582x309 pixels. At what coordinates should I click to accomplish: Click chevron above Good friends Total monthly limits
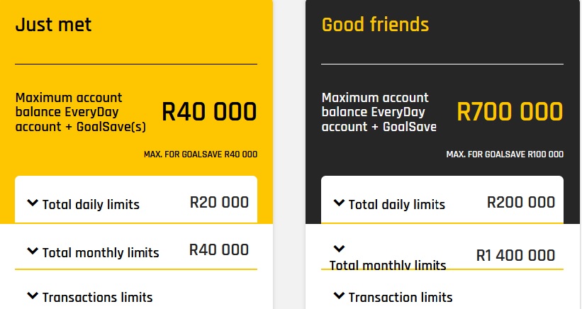pyautogui.click(x=338, y=249)
